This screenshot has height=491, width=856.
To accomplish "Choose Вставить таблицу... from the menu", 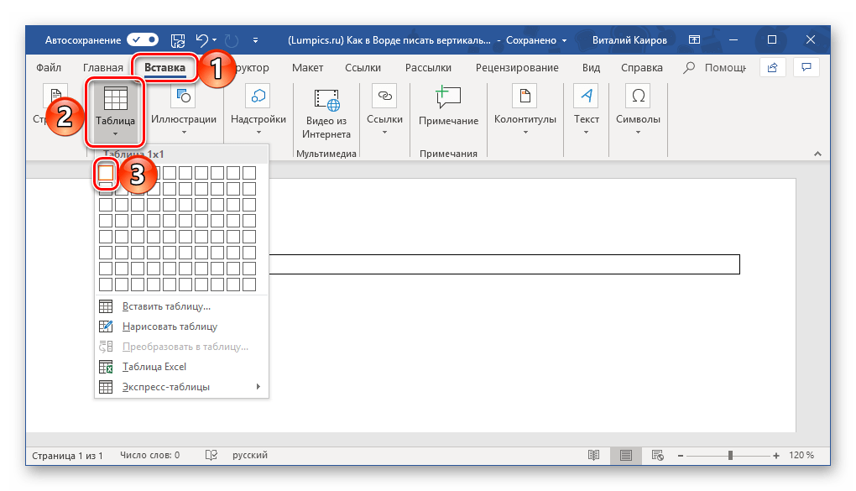I will click(x=166, y=306).
